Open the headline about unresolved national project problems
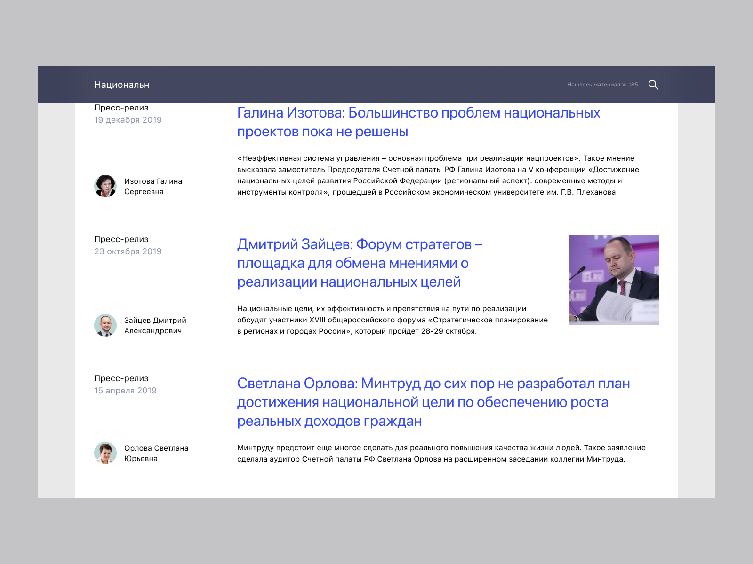Screen dimensions: 753x564 pyautogui.click(x=418, y=122)
